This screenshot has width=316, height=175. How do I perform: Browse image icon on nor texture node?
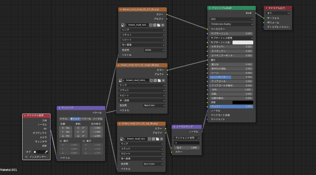122,139
